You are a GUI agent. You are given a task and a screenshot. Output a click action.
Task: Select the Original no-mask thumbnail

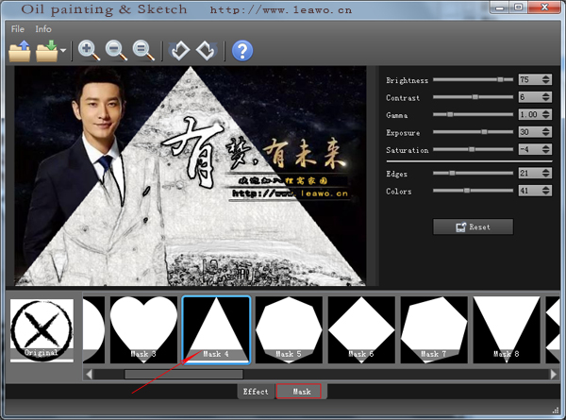click(x=42, y=330)
